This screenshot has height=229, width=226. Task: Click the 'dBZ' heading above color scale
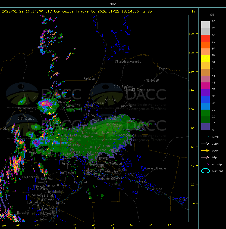coord(212,15)
